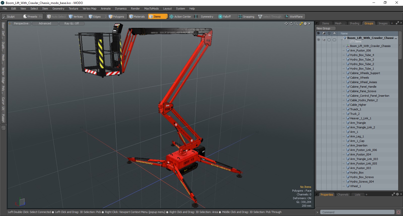Switch to the Lists tab
403x216 pixels.
[x=357, y=195]
